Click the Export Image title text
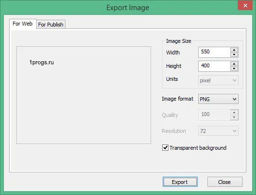256x195 pixels. (128, 8)
